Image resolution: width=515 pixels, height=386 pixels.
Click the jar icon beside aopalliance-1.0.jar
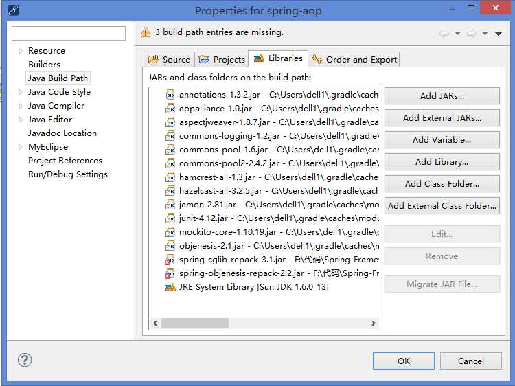coord(170,109)
